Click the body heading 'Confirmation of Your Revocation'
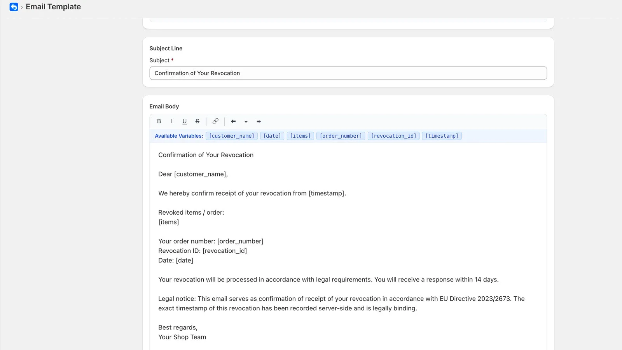 click(x=206, y=155)
